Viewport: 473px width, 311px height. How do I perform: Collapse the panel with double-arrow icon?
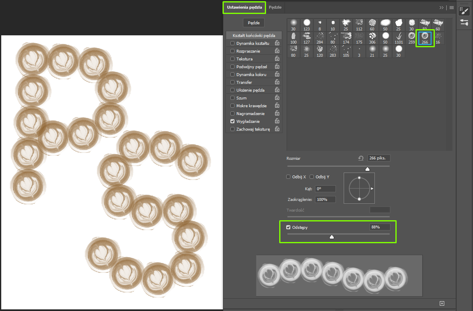(441, 7)
